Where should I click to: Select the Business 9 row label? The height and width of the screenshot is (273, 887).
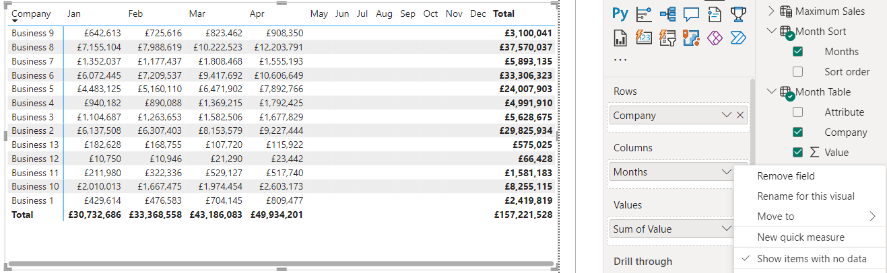pyautogui.click(x=33, y=33)
